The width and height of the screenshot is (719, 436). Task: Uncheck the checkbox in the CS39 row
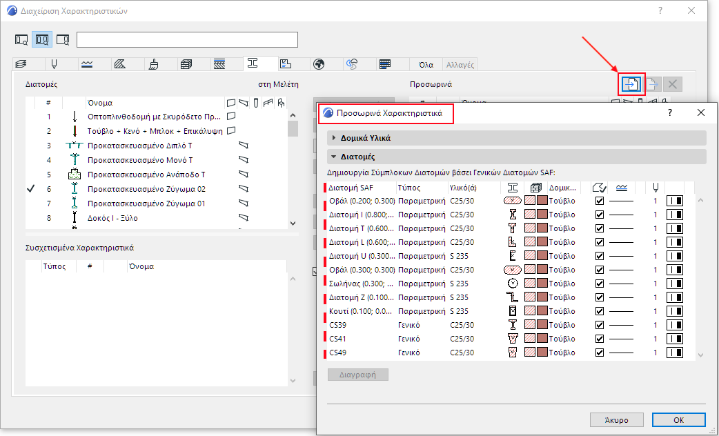pyautogui.click(x=600, y=325)
